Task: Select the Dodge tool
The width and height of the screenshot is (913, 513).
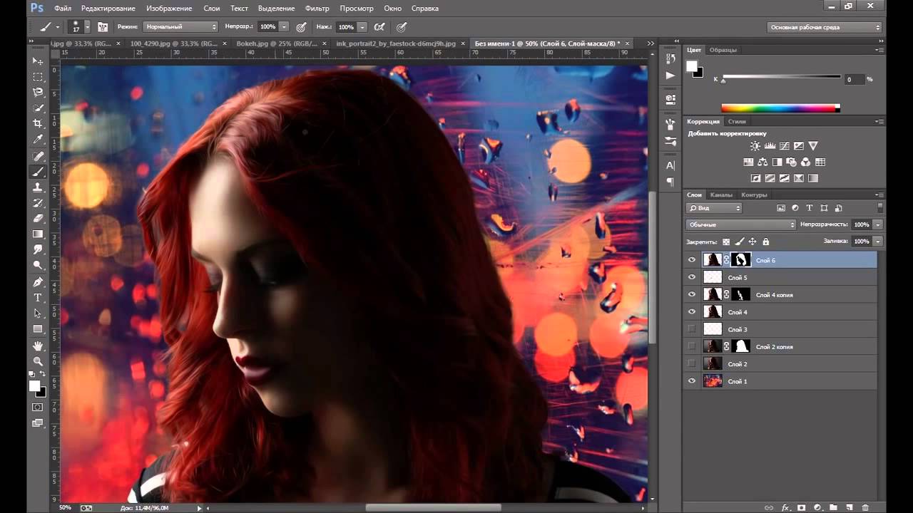Action: point(38,265)
